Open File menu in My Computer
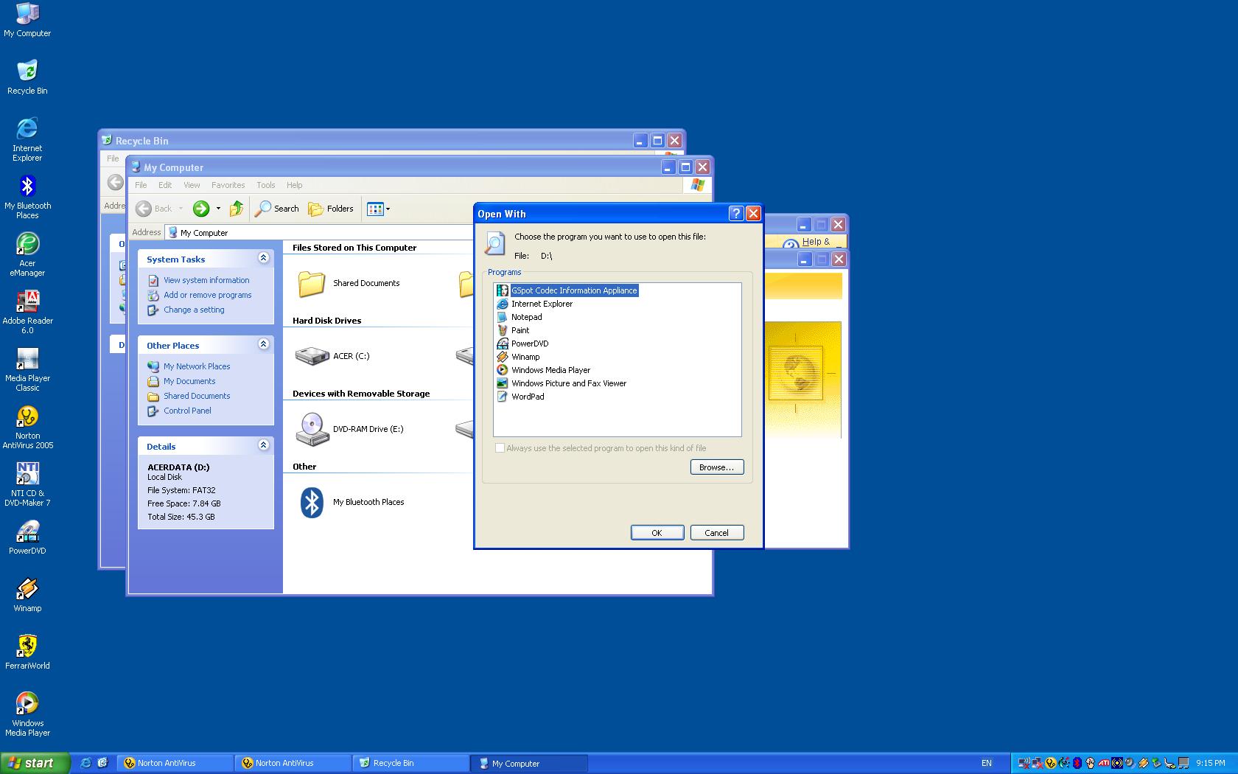The image size is (1238, 774). tap(141, 185)
